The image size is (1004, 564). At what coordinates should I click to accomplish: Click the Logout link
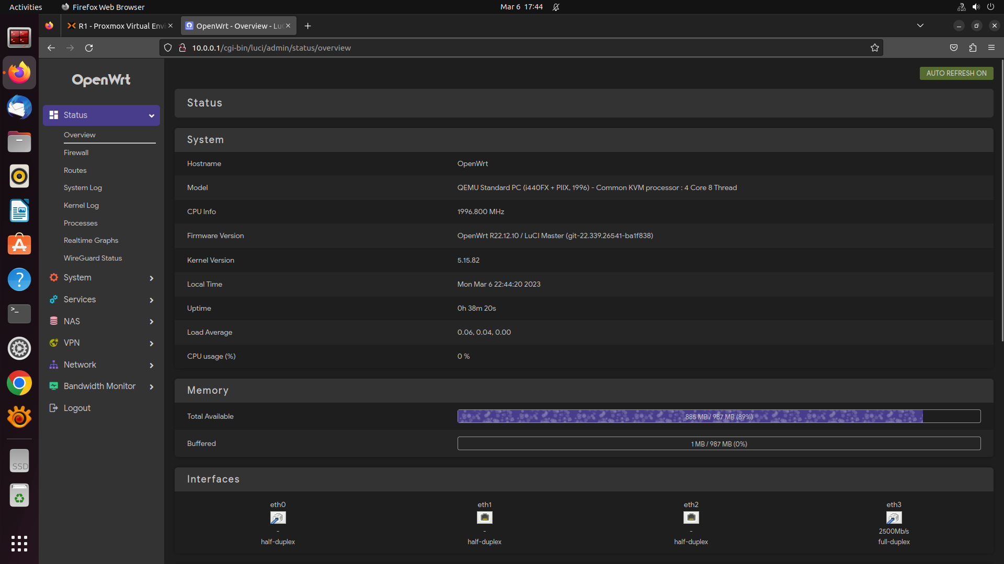(77, 408)
